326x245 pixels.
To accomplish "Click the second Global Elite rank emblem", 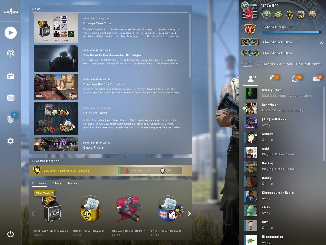I will point(250,53).
